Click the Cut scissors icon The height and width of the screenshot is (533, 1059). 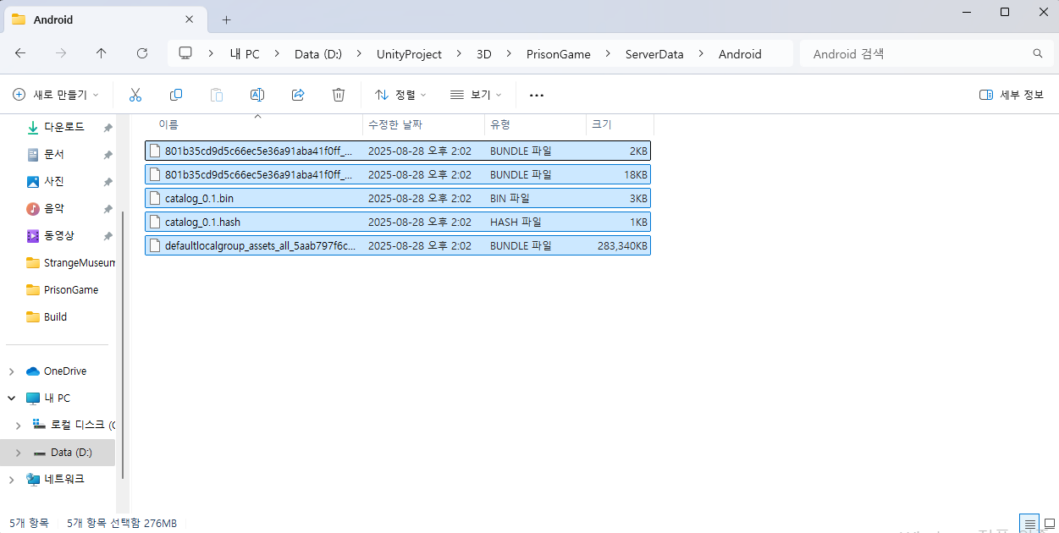tap(135, 95)
